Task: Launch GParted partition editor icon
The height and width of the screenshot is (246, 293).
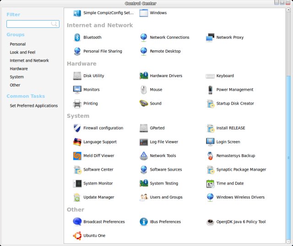Action: (x=144, y=128)
